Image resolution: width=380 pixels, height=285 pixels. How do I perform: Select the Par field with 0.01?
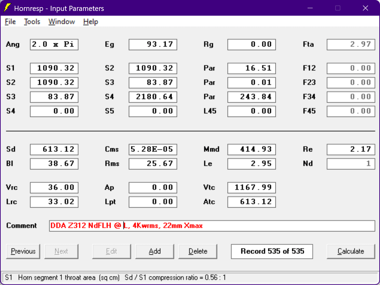pyautogui.click(x=252, y=82)
